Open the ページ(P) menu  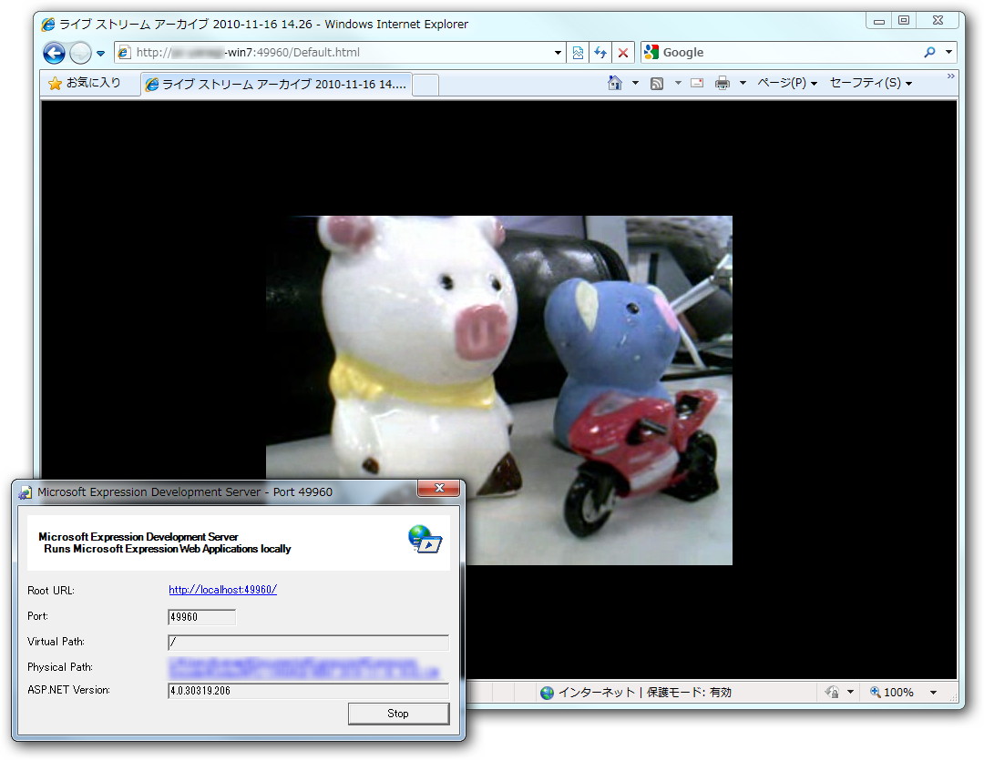click(x=787, y=83)
